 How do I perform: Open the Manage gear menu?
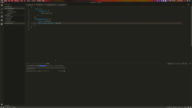tap(2, 104)
